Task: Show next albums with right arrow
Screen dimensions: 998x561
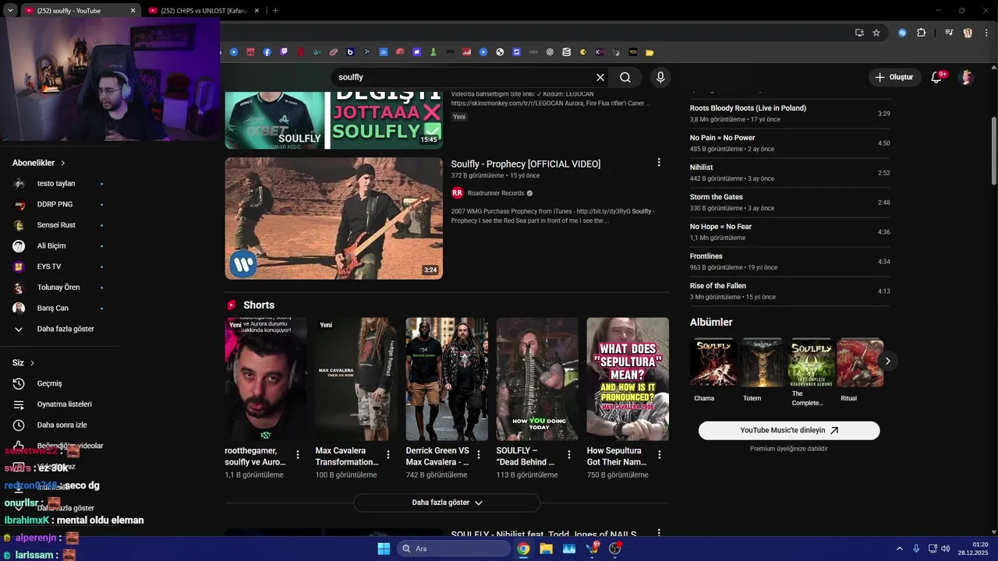Action: click(887, 361)
